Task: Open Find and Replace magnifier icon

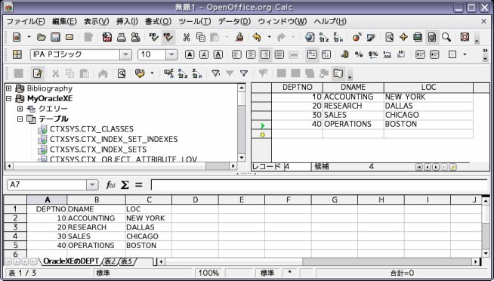Action: pyautogui.click(x=446, y=38)
